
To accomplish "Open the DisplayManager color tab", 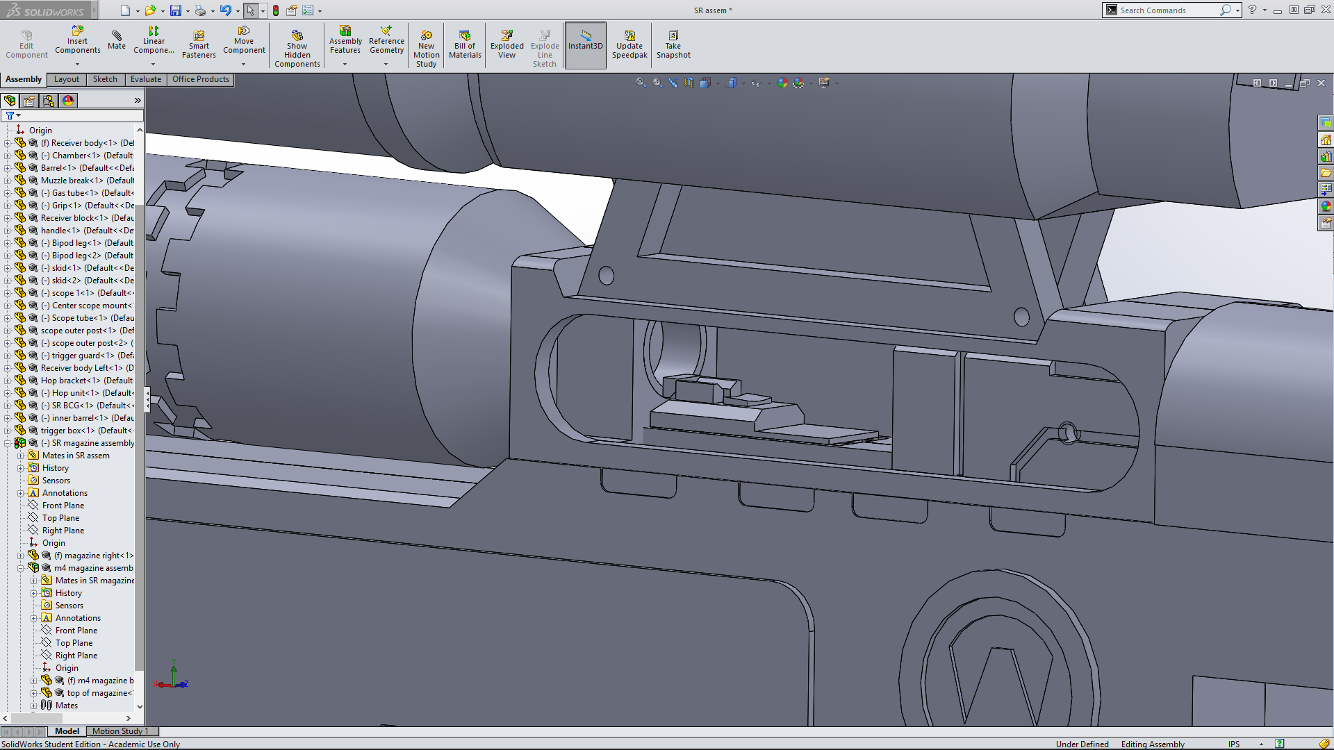I will (x=68, y=101).
